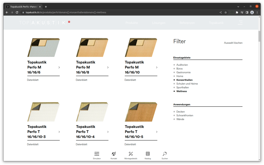
Task: Filter by Wände application
Action: coord(180,119)
